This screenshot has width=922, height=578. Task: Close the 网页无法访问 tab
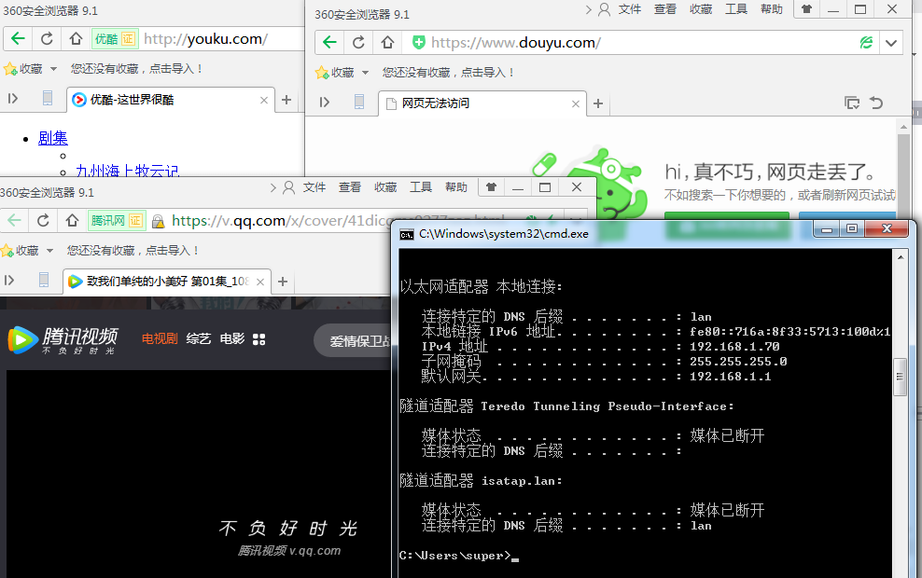576,104
